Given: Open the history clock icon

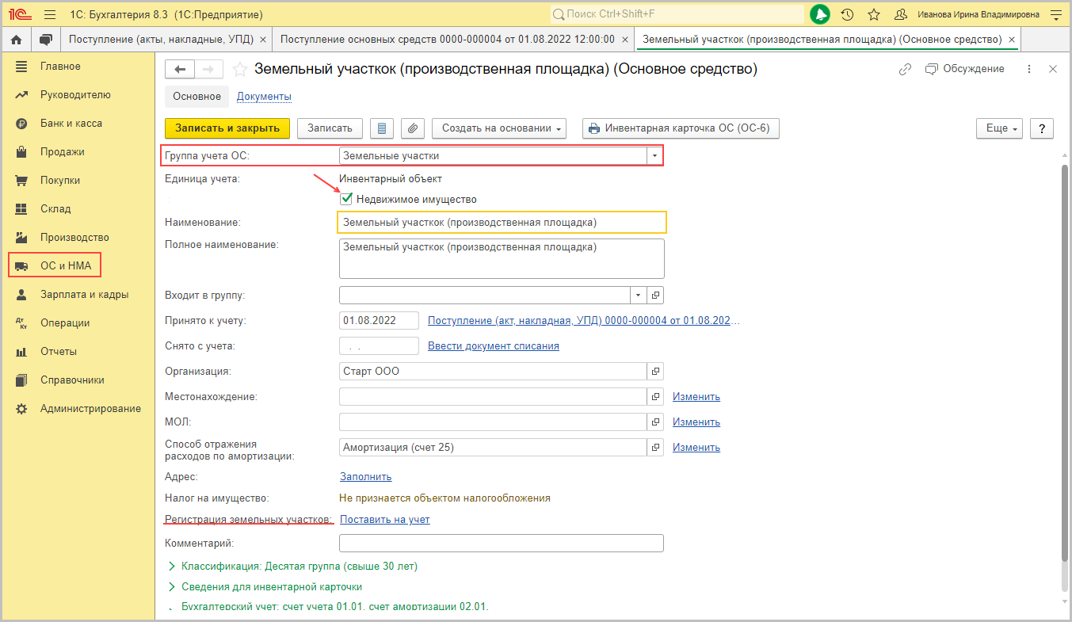Looking at the screenshot, I should pyautogui.click(x=847, y=14).
